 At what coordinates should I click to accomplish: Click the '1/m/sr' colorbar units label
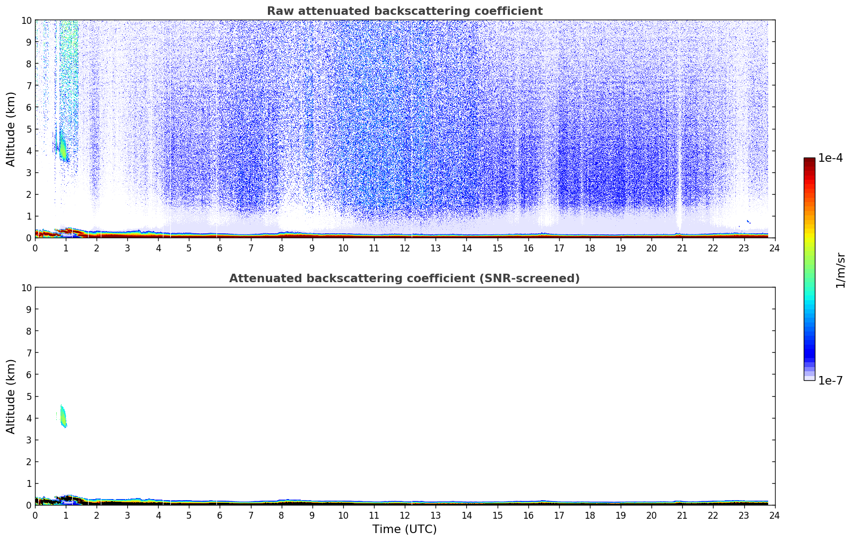click(x=840, y=270)
